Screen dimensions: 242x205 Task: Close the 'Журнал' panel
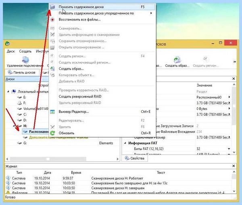point(234,166)
